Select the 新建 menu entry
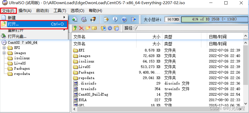Image resolution: width=249 pixels, height=113 pixels. (34, 17)
